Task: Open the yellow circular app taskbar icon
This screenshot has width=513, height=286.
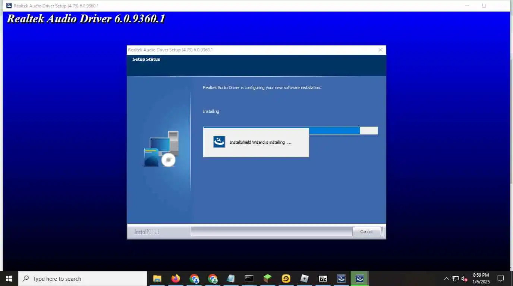Action: coord(286,279)
